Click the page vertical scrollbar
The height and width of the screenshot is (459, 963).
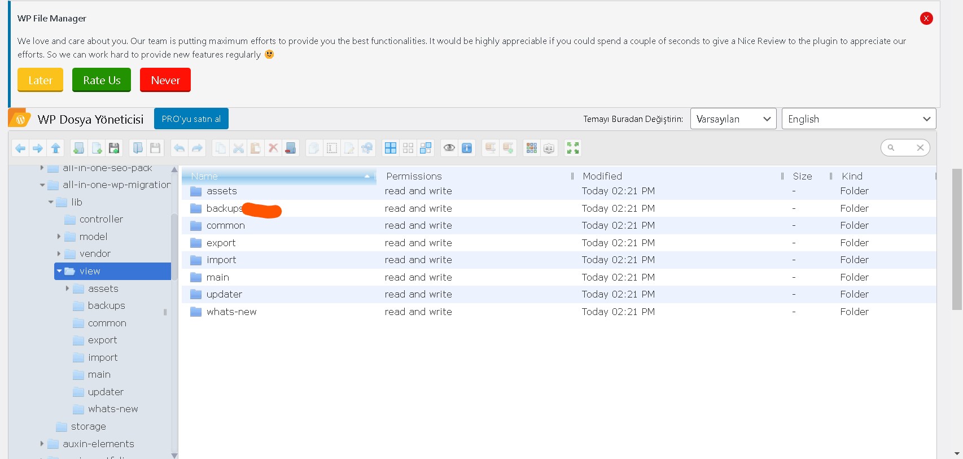[957, 239]
